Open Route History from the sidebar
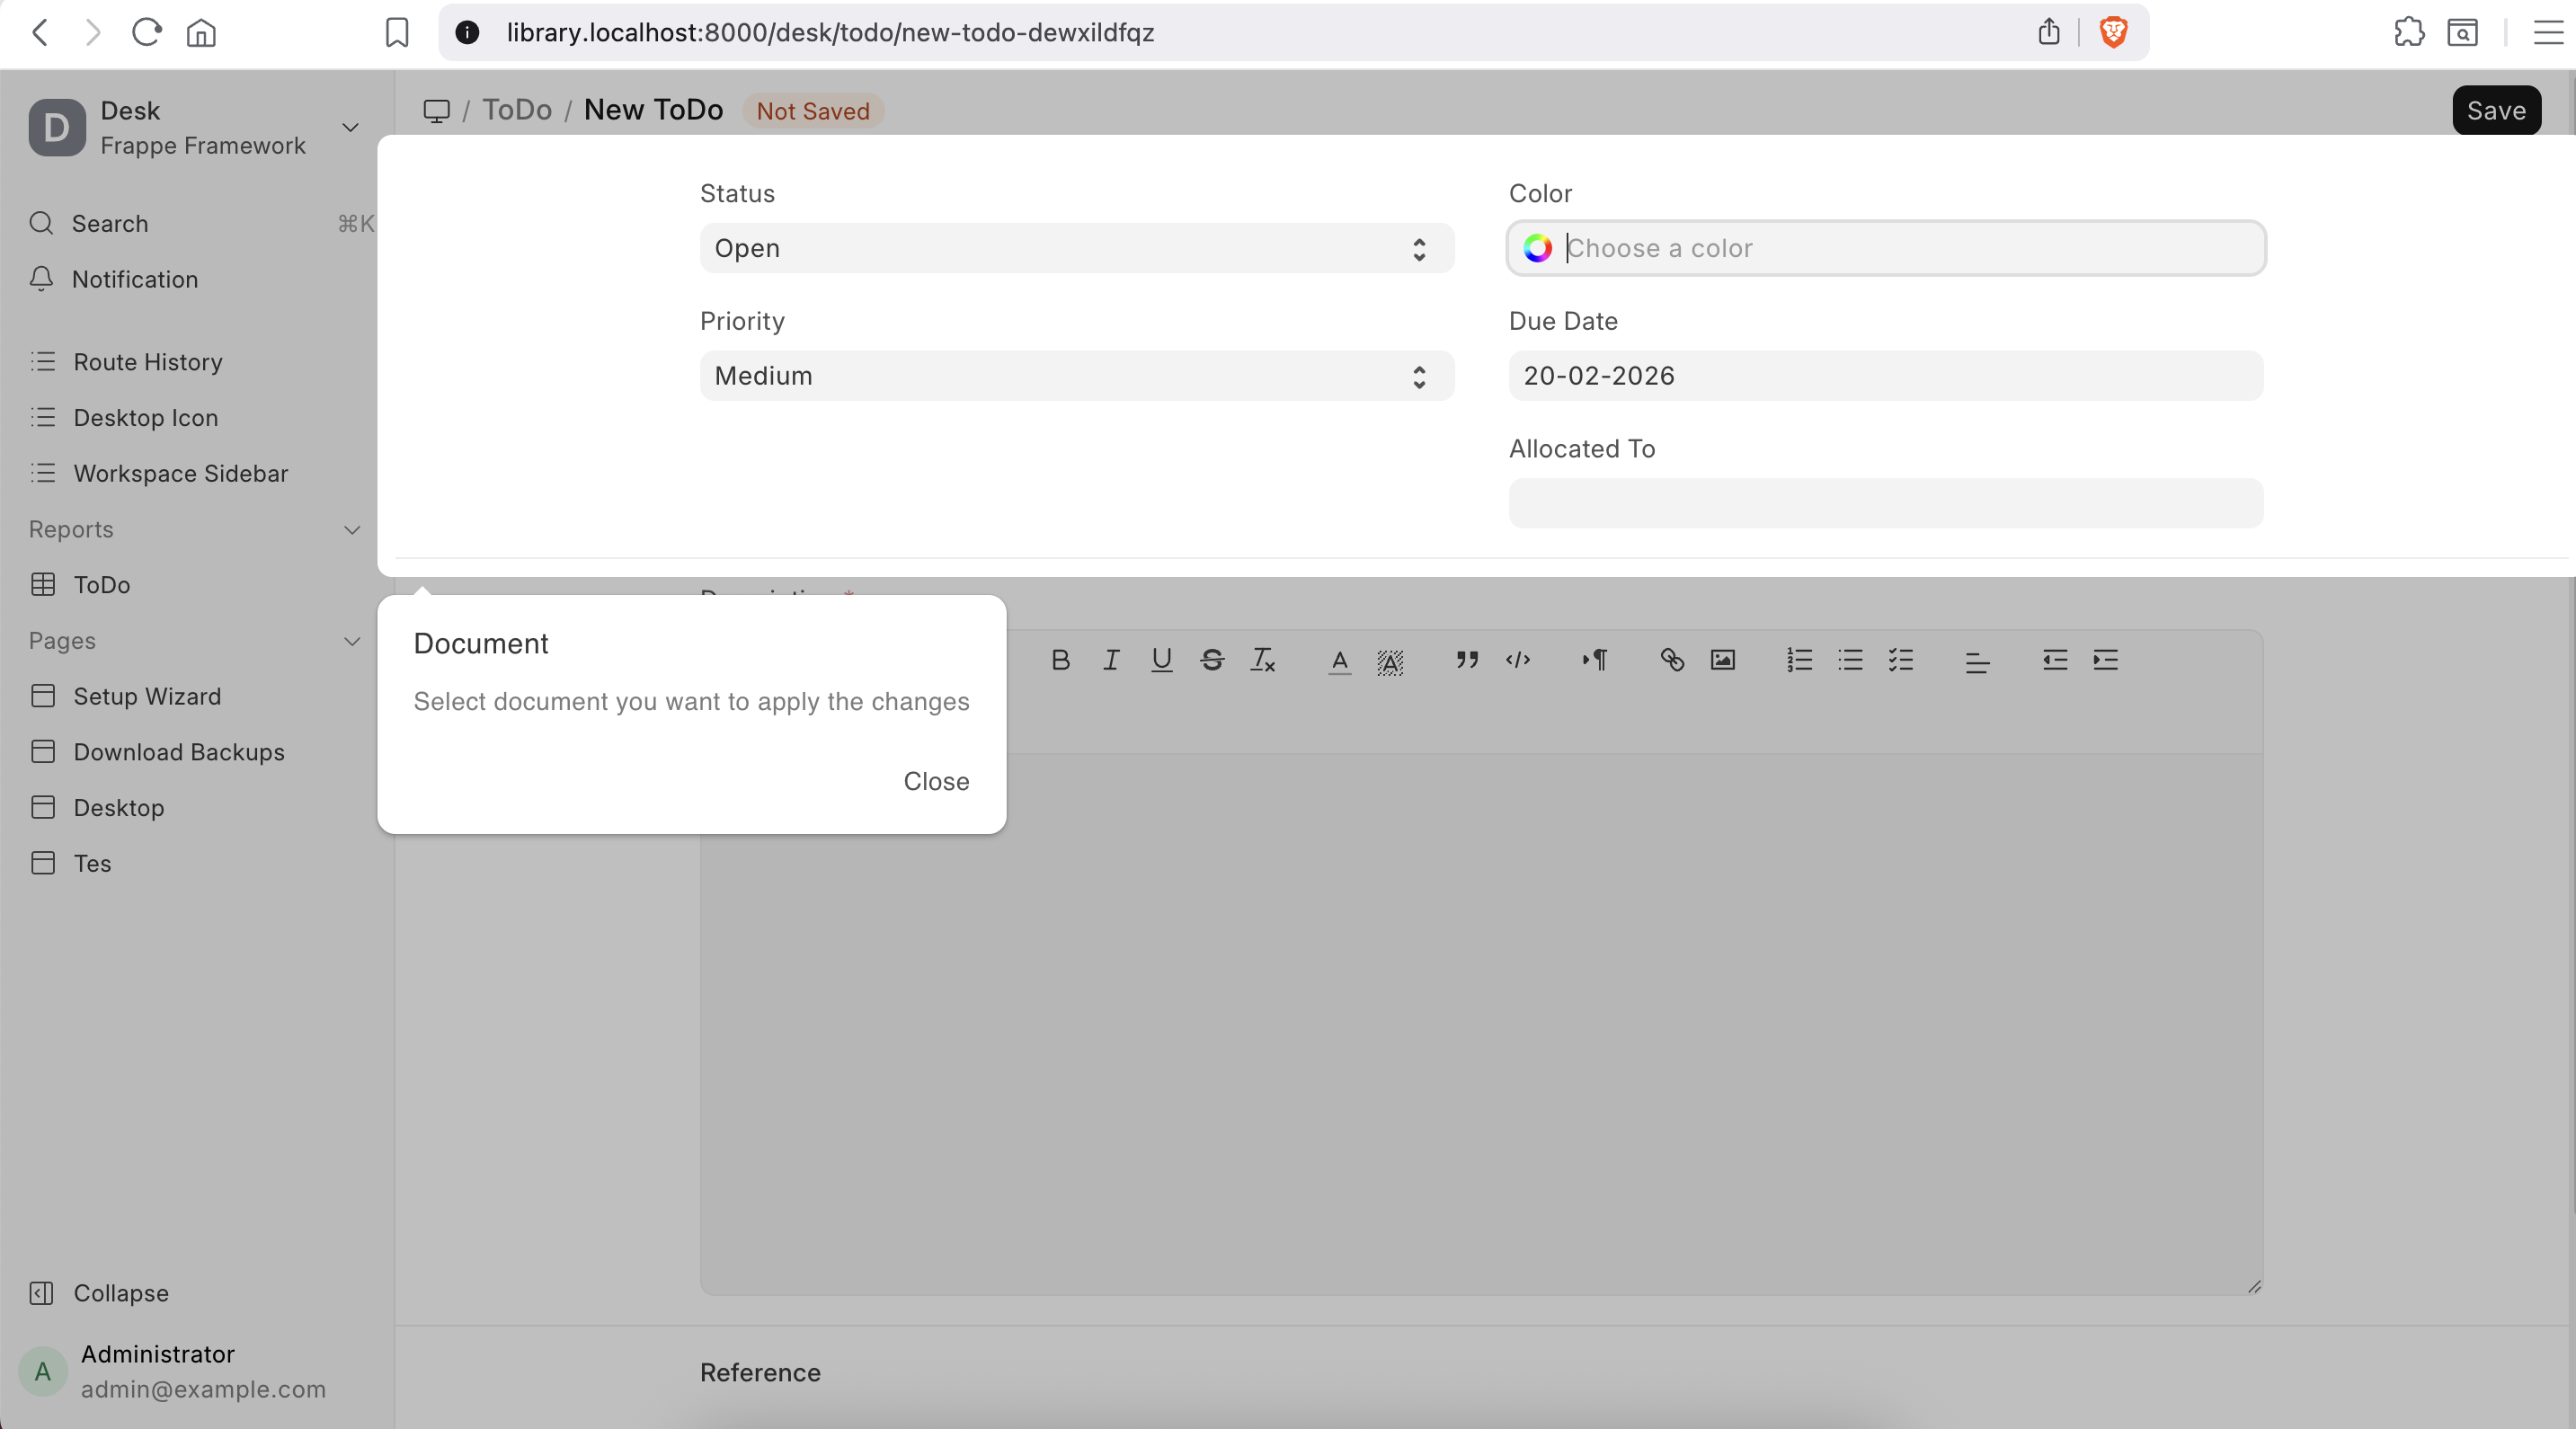 pos(147,362)
